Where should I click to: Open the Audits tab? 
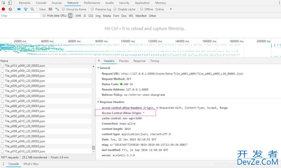click(110, 3)
